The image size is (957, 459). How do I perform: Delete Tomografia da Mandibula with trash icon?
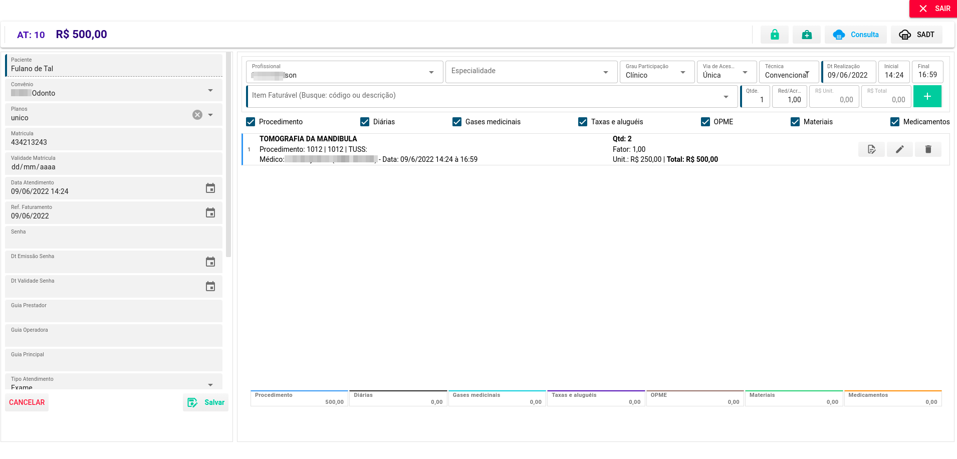[928, 149]
